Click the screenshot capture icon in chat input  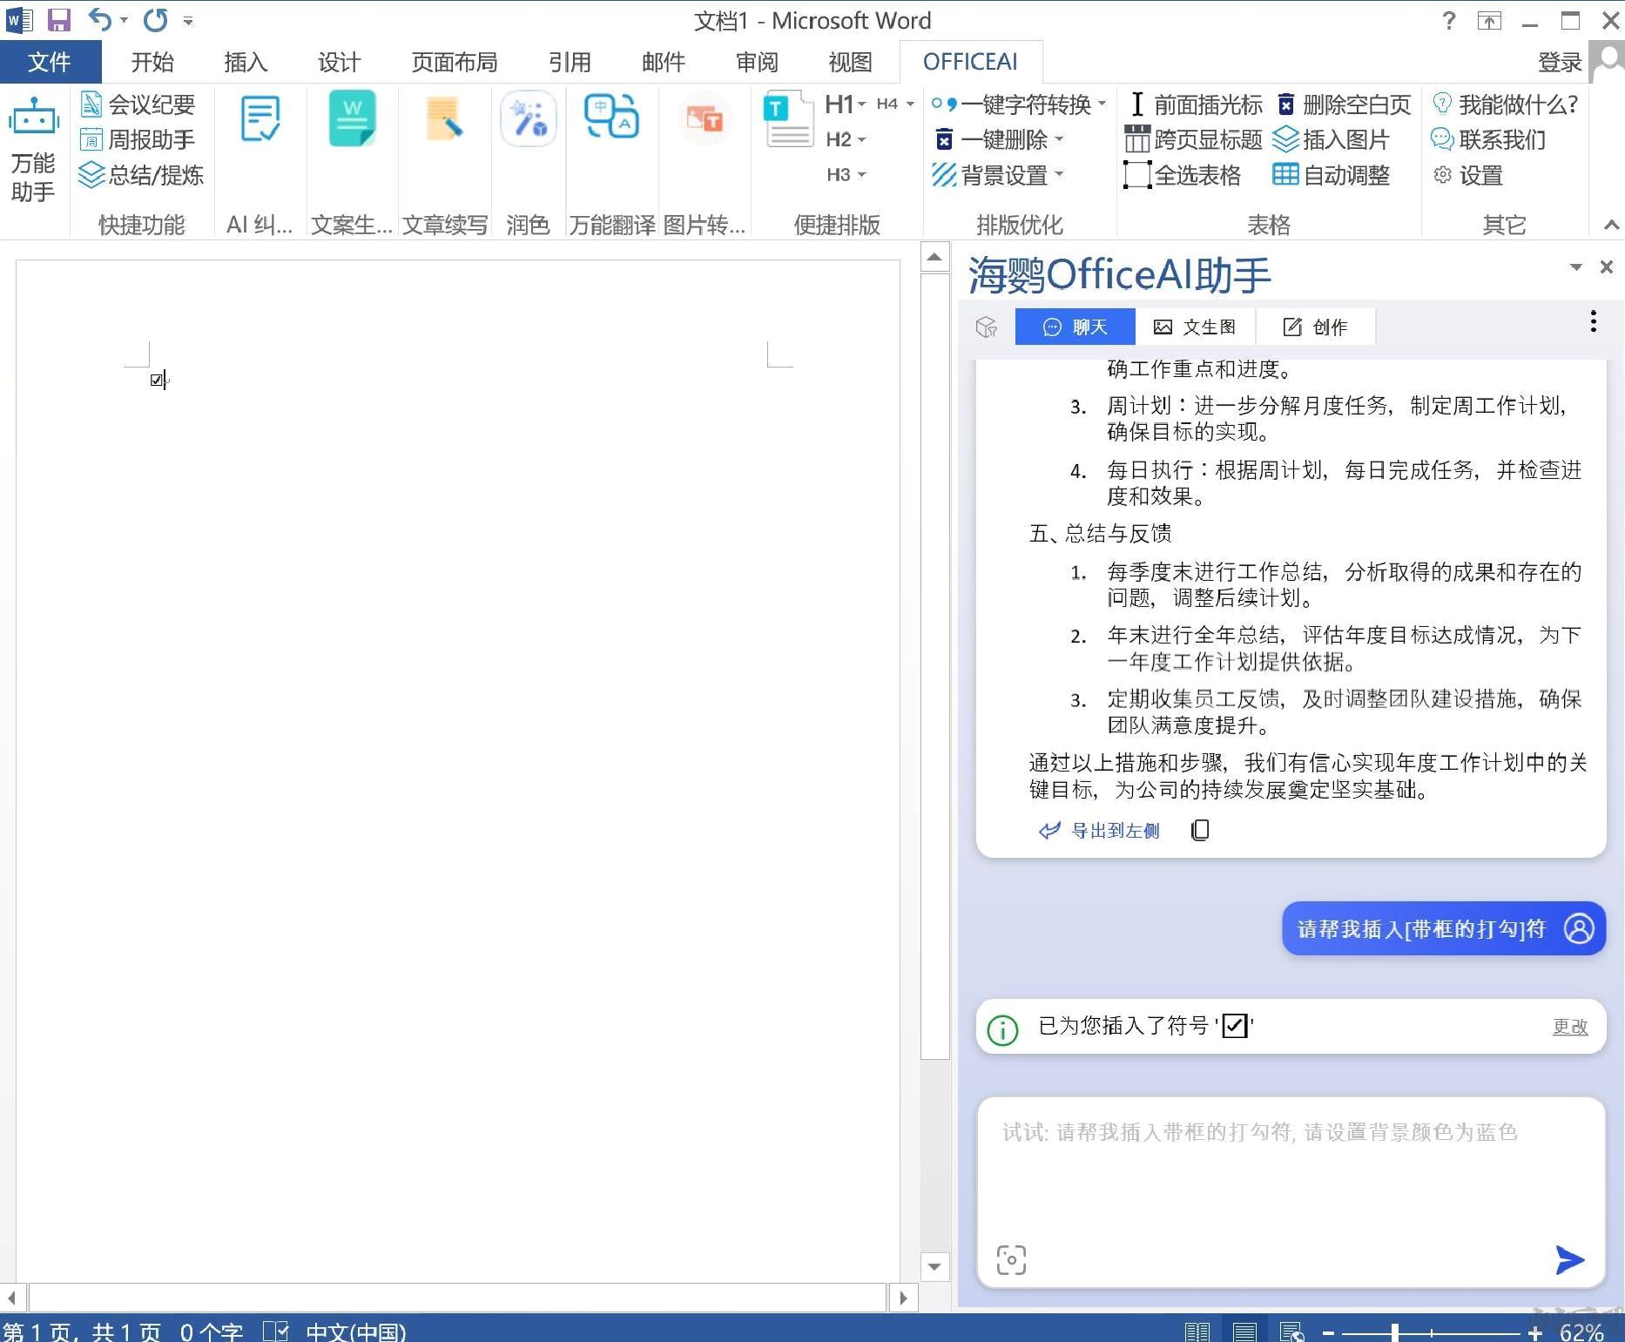1011,1259
